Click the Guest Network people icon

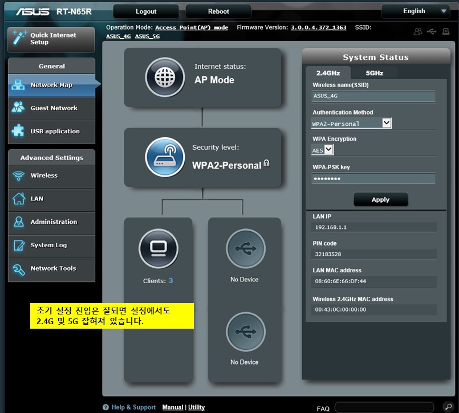point(18,107)
